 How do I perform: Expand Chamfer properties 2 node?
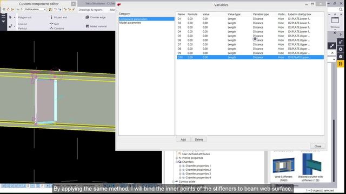click(180, 170)
